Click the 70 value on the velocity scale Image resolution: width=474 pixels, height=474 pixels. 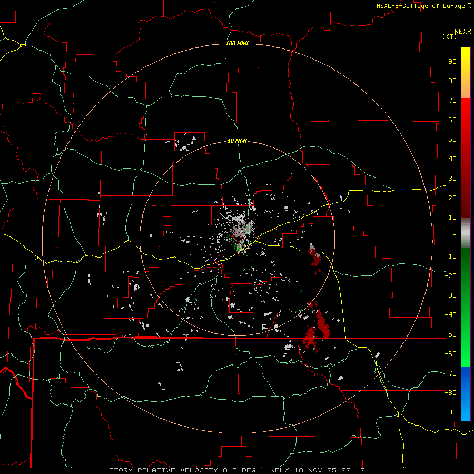[452, 101]
